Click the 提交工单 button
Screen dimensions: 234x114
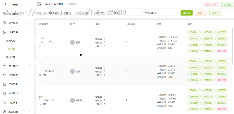[x=211, y=4]
